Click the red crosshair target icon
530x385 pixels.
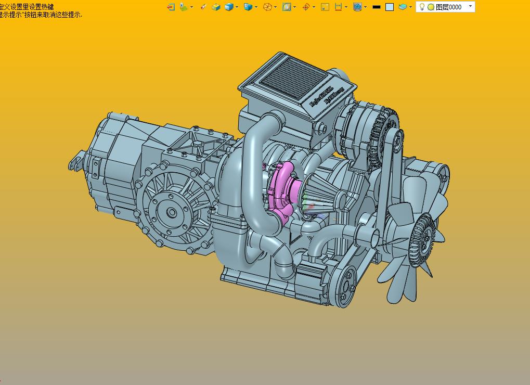pyautogui.click(x=306, y=7)
